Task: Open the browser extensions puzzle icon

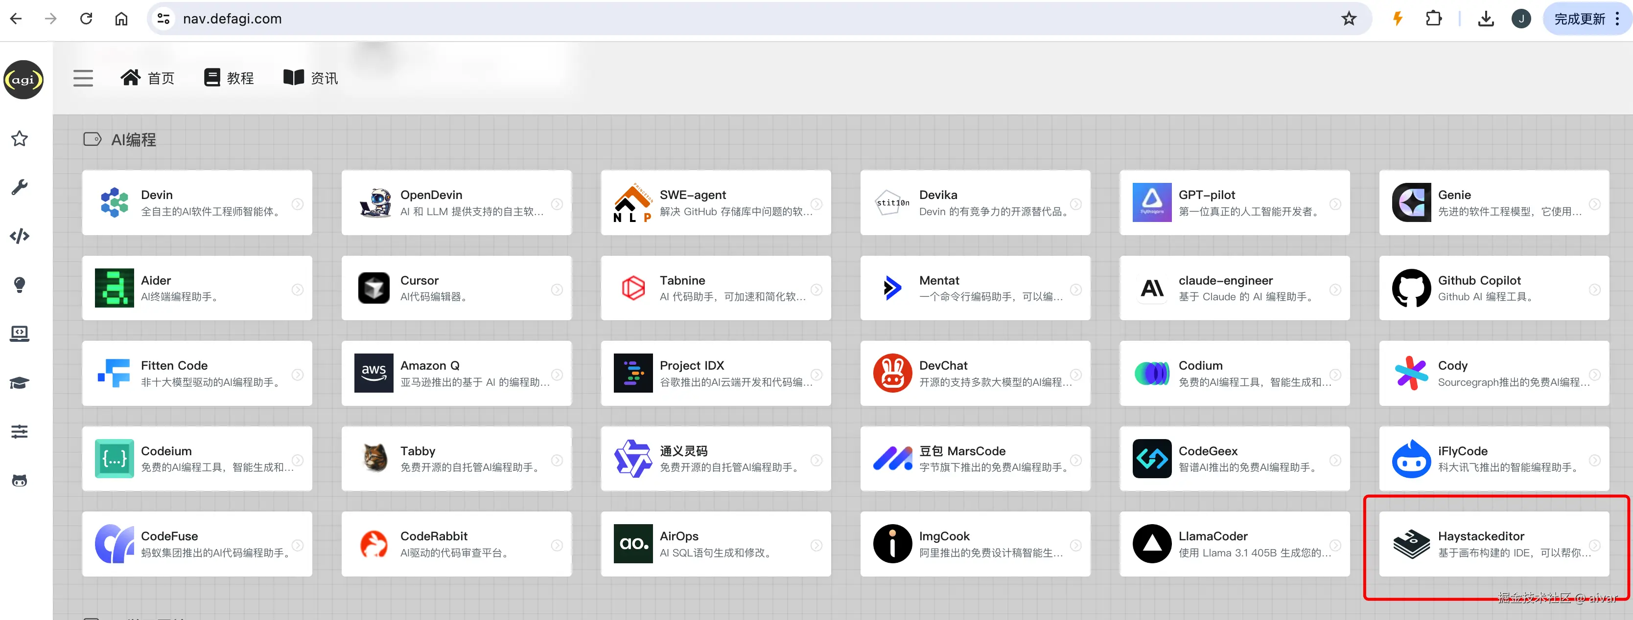Action: (x=1433, y=19)
